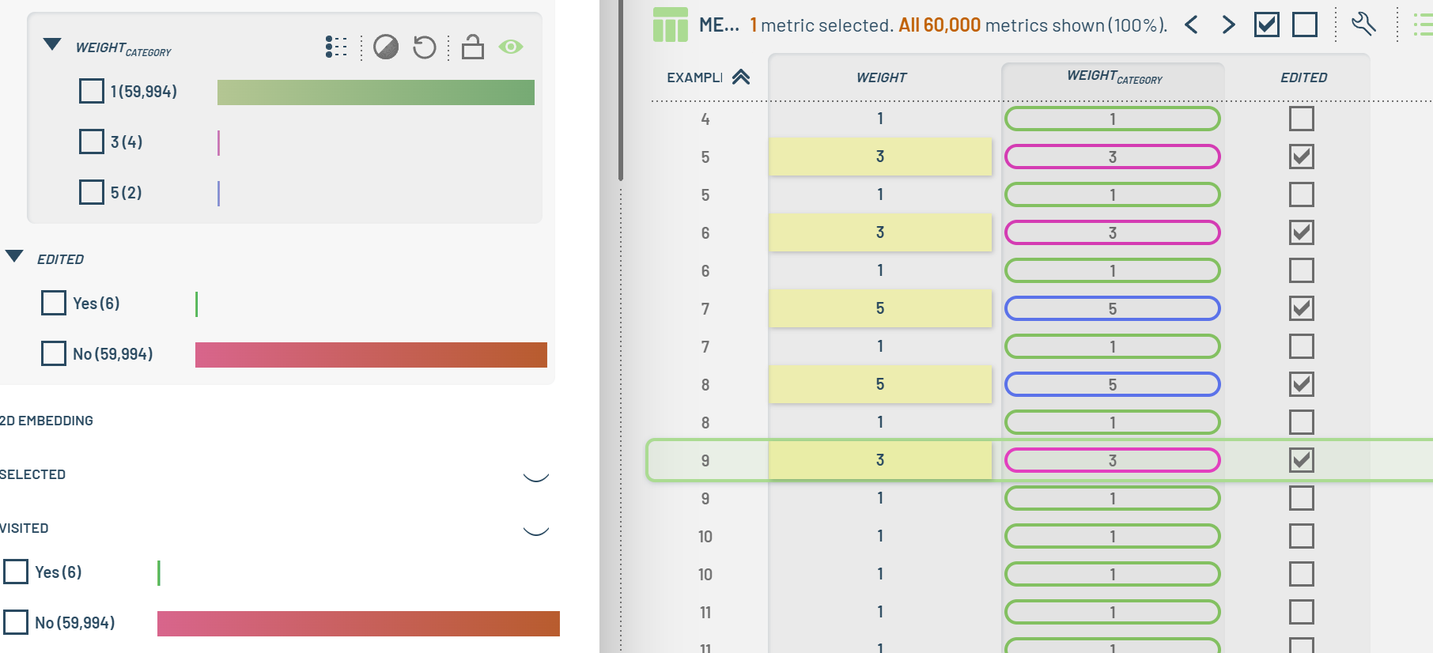Select the EDITED column header
This screenshot has height=653, width=1433.
(x=1303, y=77)
